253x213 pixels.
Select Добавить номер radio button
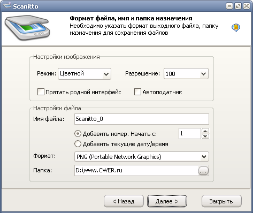click(x=78, y=134)
